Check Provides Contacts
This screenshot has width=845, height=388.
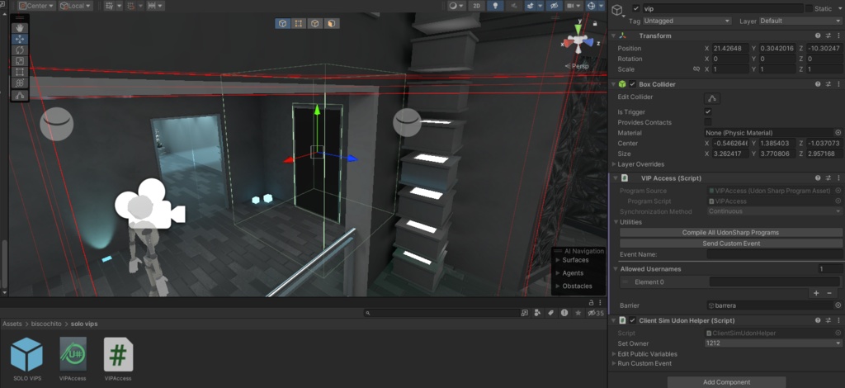point(708,122)
